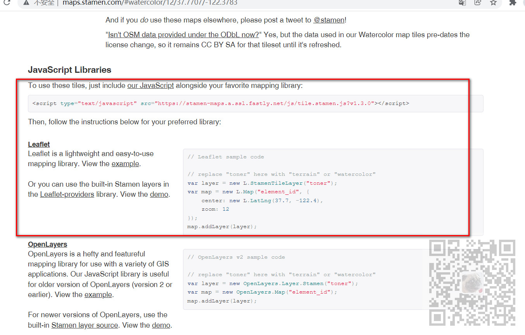Click the QR code image

coord(472,282)
